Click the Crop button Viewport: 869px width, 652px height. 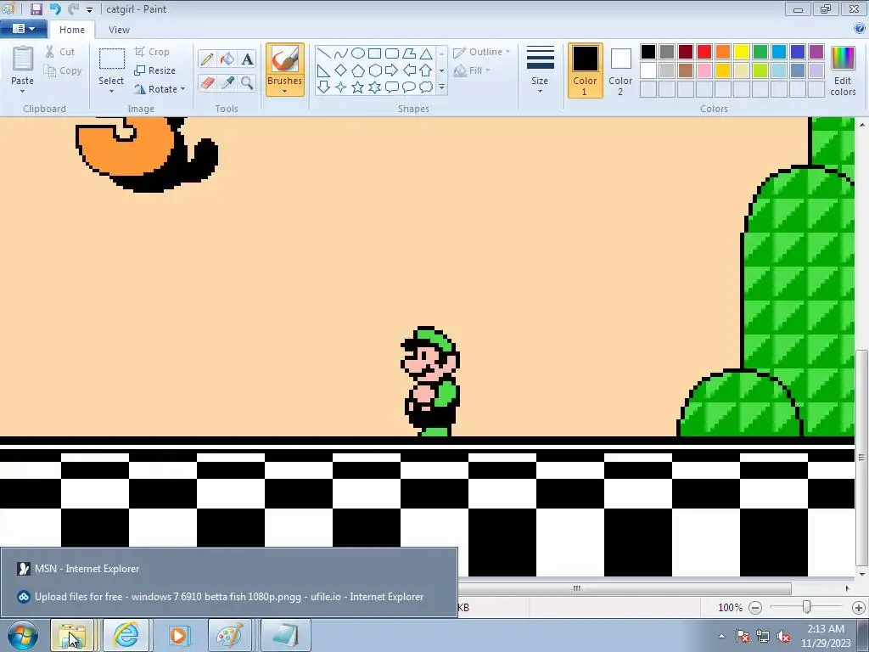point(152,52)
